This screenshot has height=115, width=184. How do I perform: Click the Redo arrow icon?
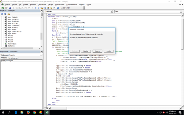click(29, 8)
